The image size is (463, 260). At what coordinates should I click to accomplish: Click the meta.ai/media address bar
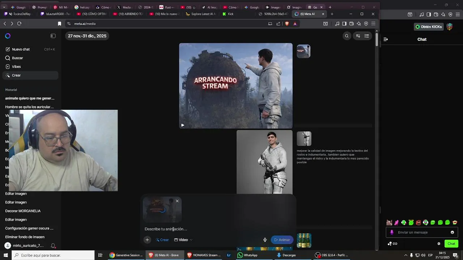[x=166, y=23]
